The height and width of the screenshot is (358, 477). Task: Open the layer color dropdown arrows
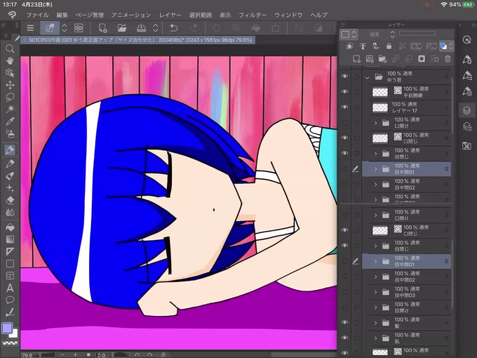450,46
